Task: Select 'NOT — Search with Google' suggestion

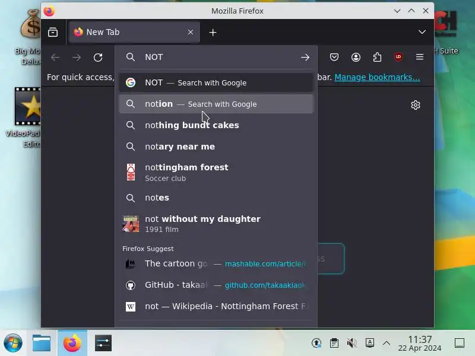Action: 216,82
